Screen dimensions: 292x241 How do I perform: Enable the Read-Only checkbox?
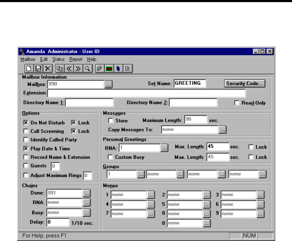[237, 103]
